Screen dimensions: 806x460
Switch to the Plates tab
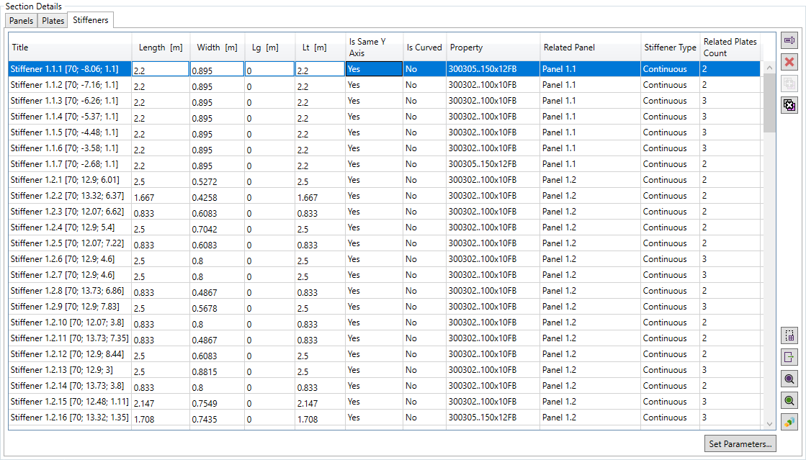coord(52,21)
